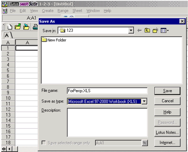Click the range selector icon
This screenshot has height=152, width=188.
(x=145, y=143)
